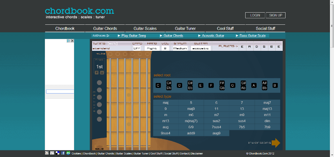The width and height of the screenshot is (334, 157).
Task: Click the StumbleUpon icon in the footer
Action: click(68, 153)
